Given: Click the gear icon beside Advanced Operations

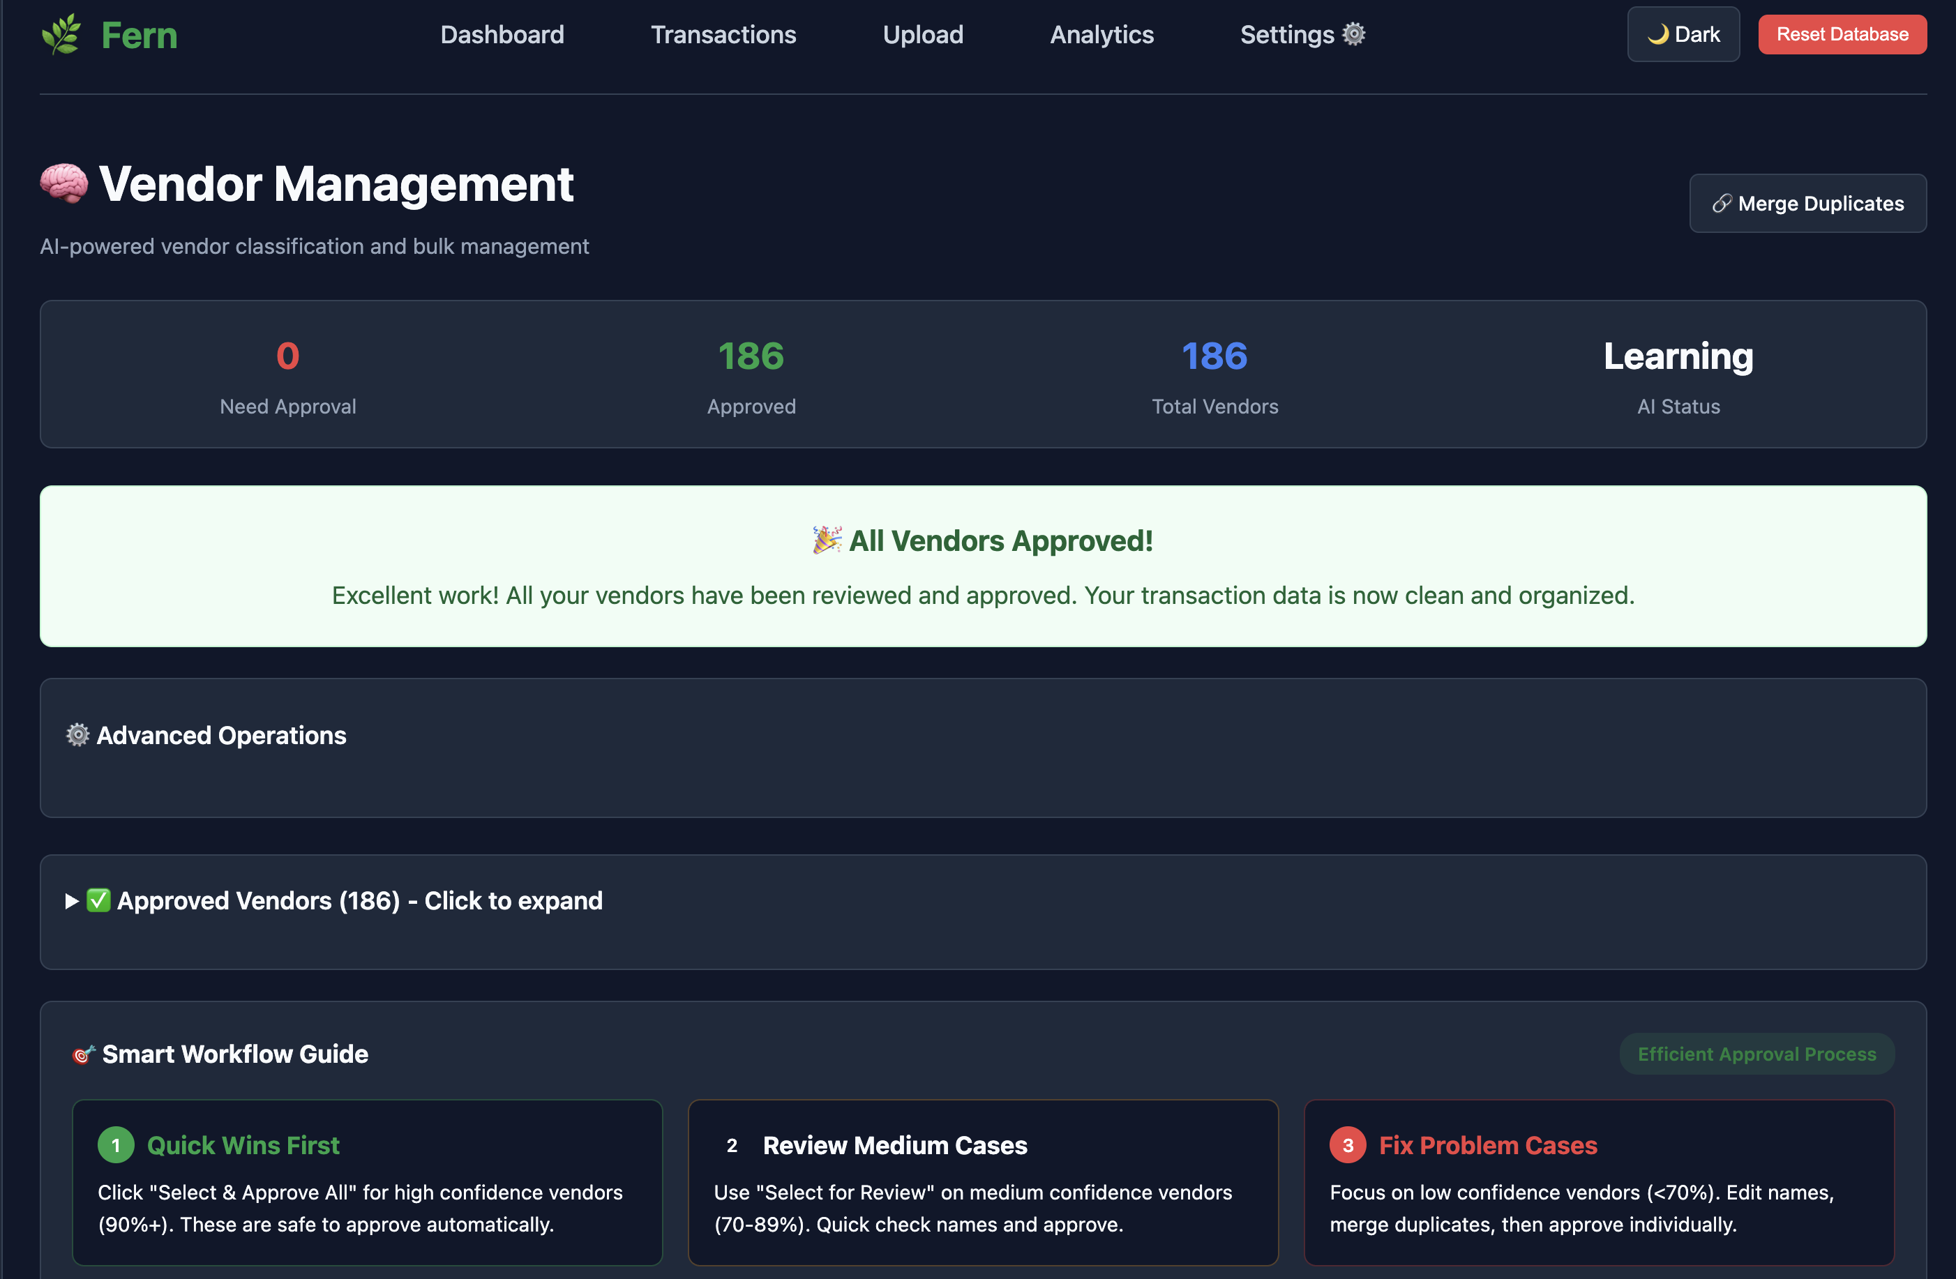Looking at the screenshot, I should click(77, 734).
